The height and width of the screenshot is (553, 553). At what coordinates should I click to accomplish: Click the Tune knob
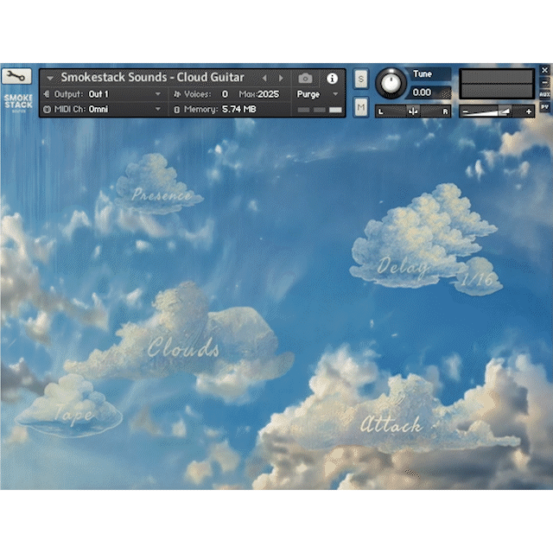391,84
